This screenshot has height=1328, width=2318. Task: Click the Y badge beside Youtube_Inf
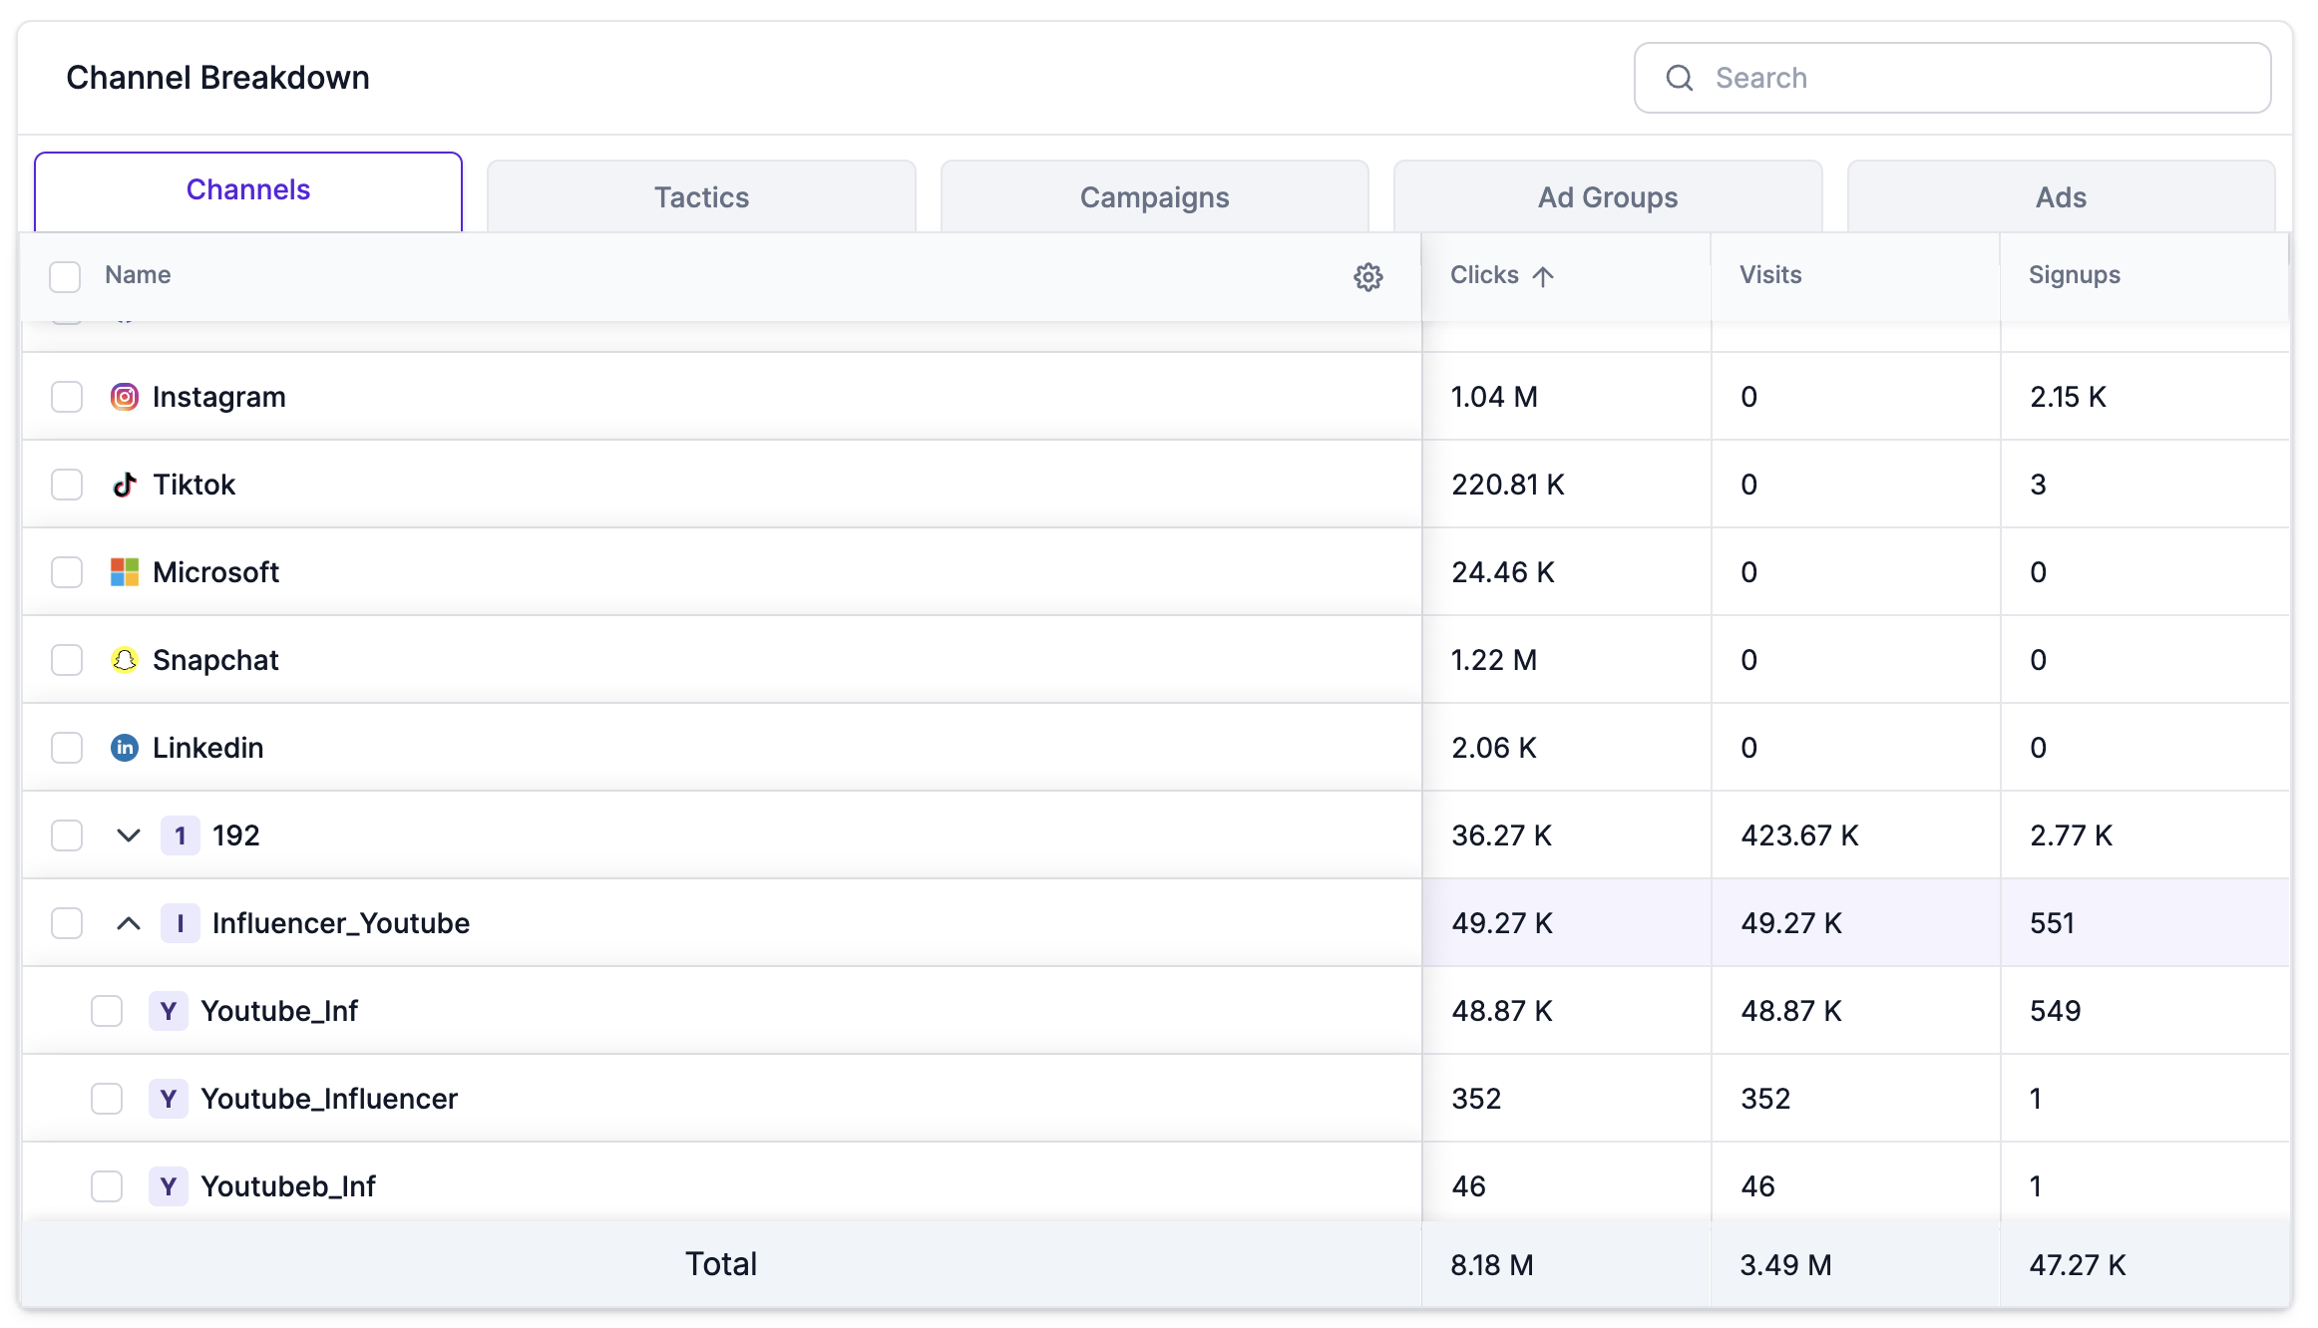168,1011
